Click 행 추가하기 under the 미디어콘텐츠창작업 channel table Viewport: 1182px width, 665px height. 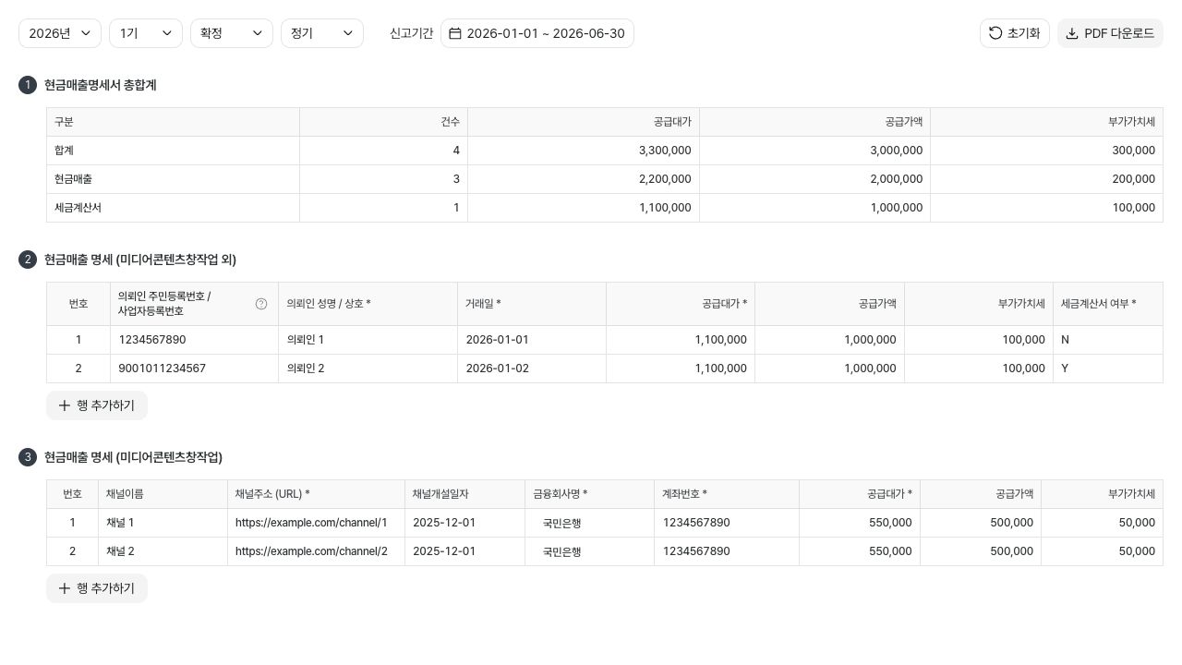pyautogui.click(x=97, y=588)
